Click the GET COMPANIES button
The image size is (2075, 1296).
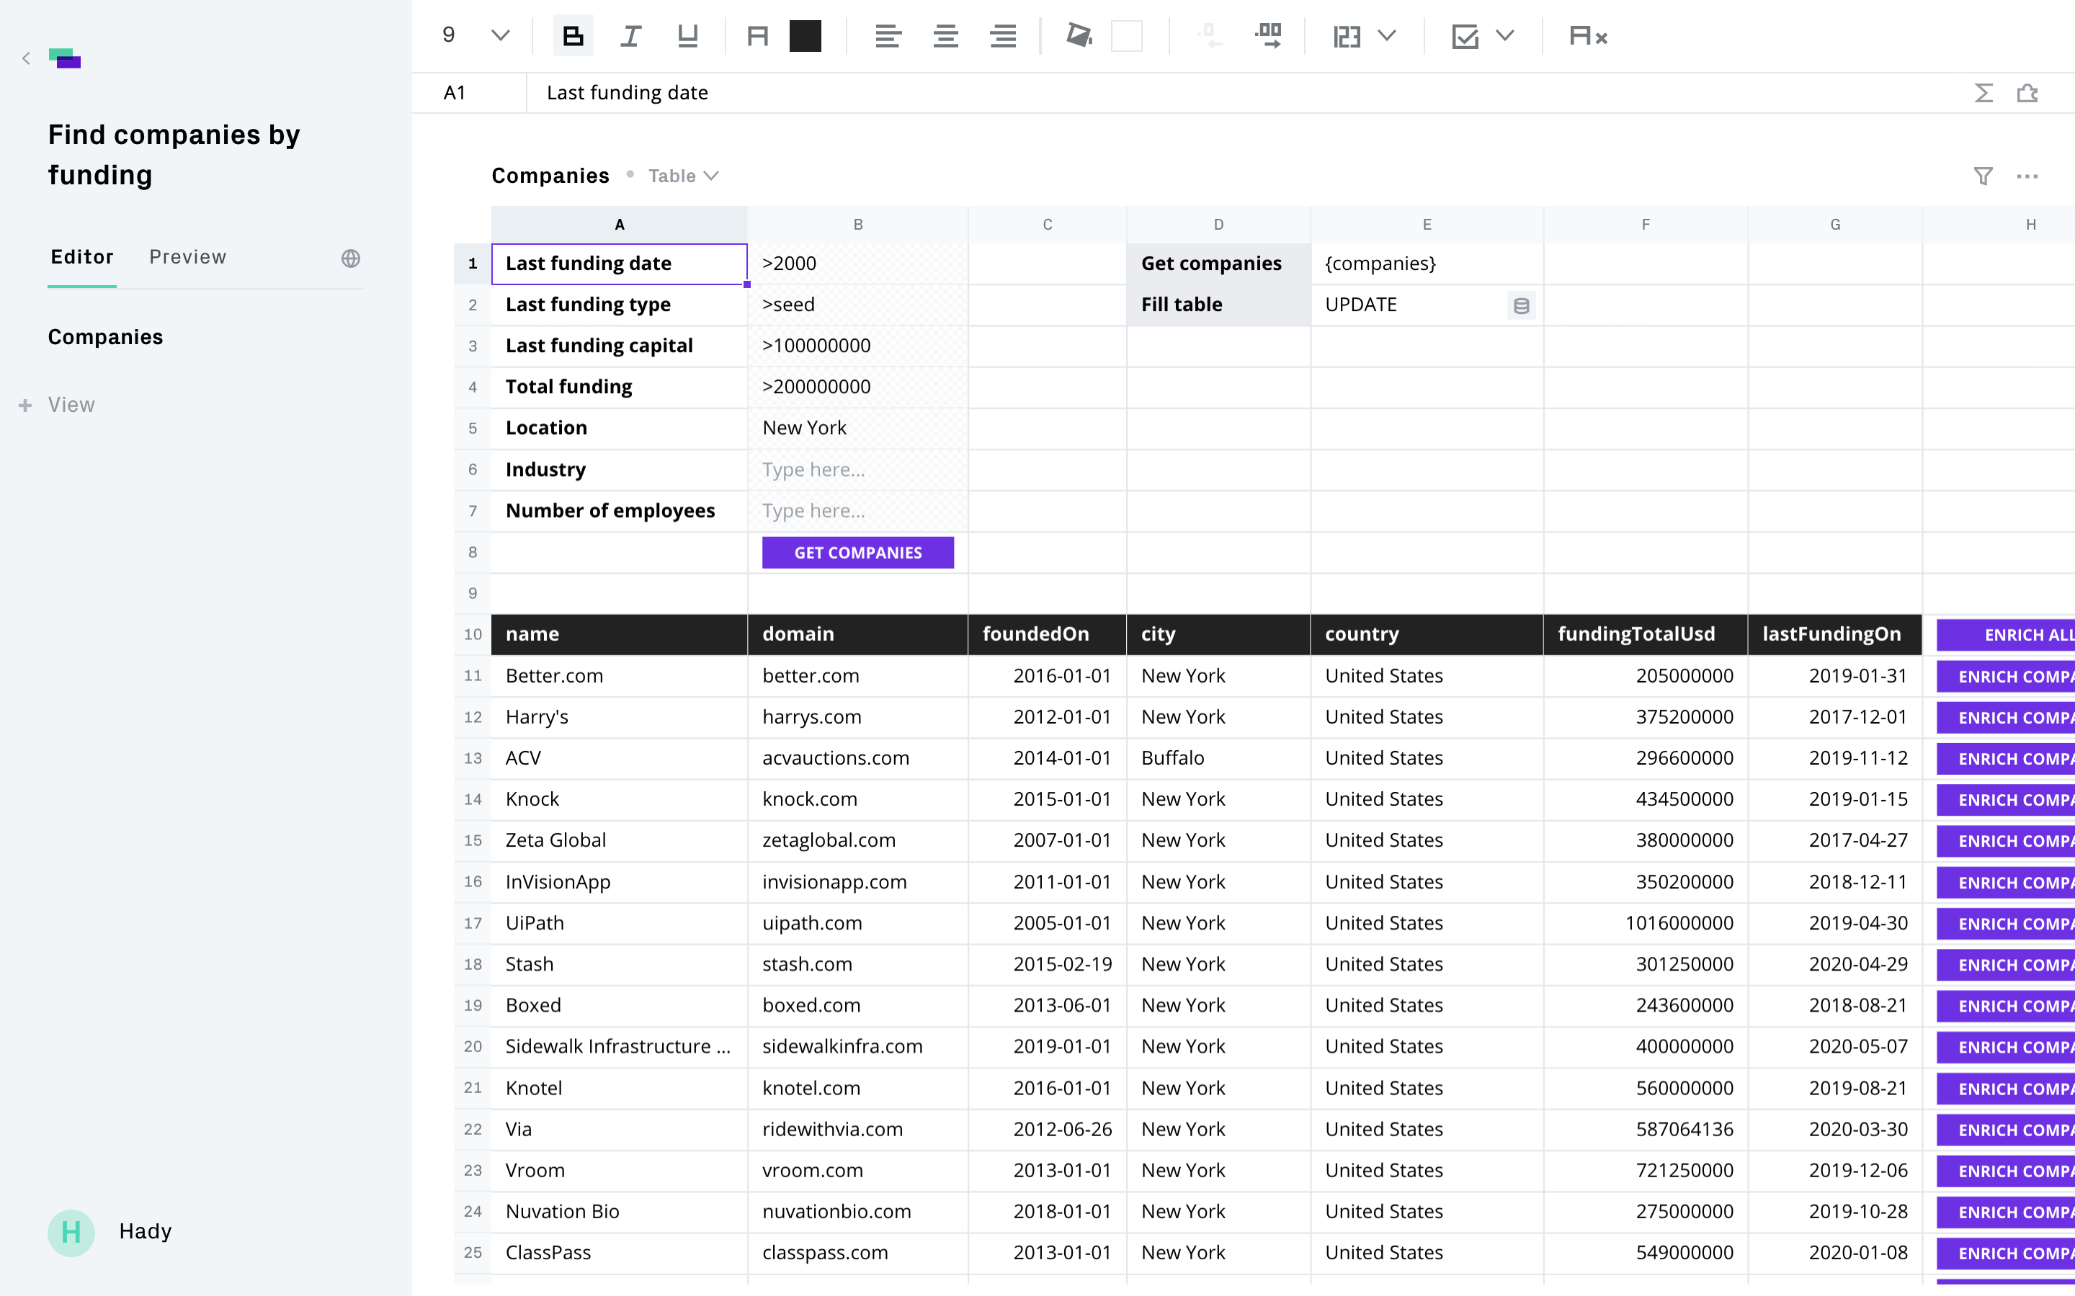[x=857, y=553]
